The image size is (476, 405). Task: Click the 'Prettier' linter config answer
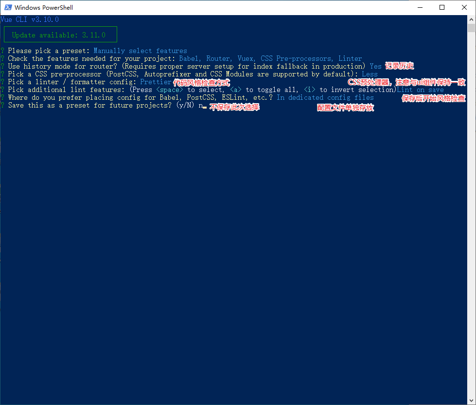tap(156, 82)
